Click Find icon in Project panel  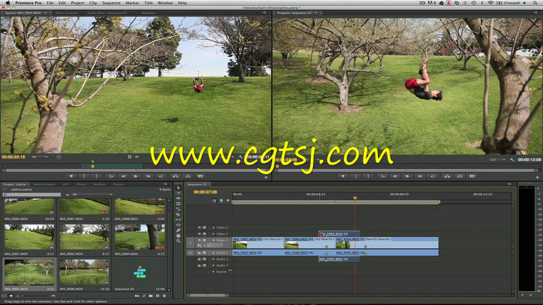pos(144,296)
